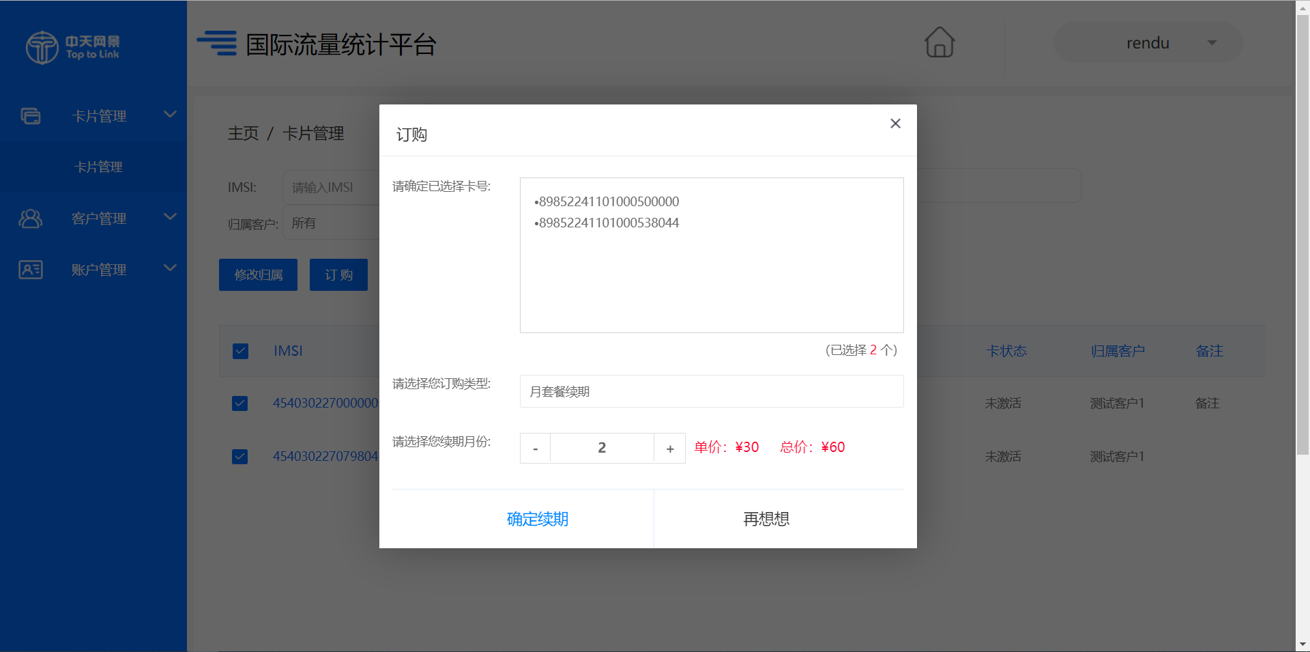1310x652 pixels.
Task: Click the (已选择 2 个) count text
Action: click(x=861, y=350)
